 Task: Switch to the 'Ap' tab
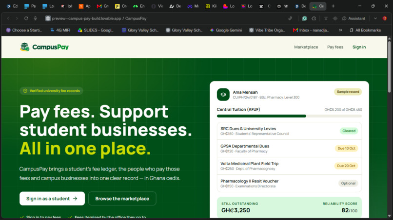pyautogui.click(x=85, y=6)
